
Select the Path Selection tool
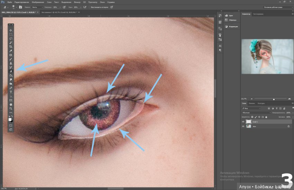tap(11, 96)
